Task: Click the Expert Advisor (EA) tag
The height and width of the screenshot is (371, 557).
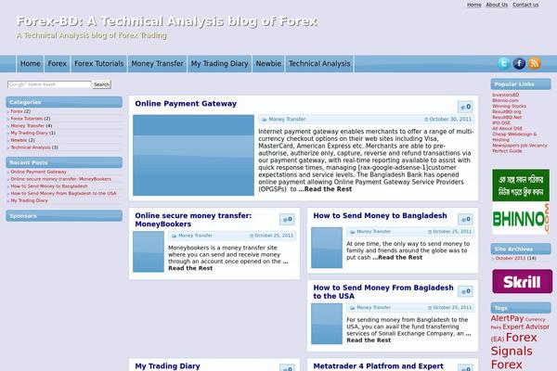Action: (x=520, y=333)
